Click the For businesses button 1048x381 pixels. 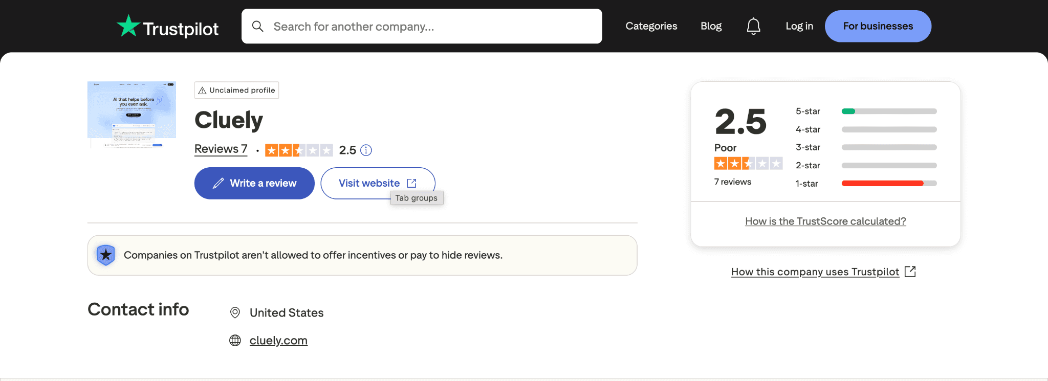click(878, 26)
